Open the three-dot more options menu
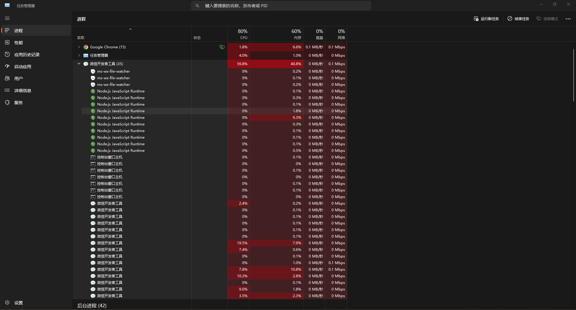This screenshot has width=576, height=310. tap(568, 19)
